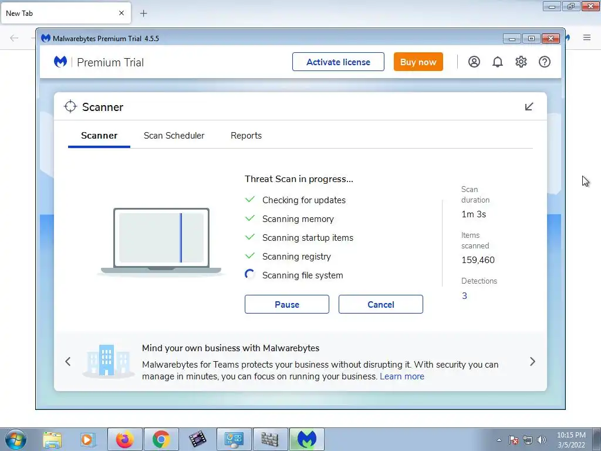Click 'Mind your own business with Malwarebytes' heading
This screenshot has height=451, width=601.
(231, 348)
